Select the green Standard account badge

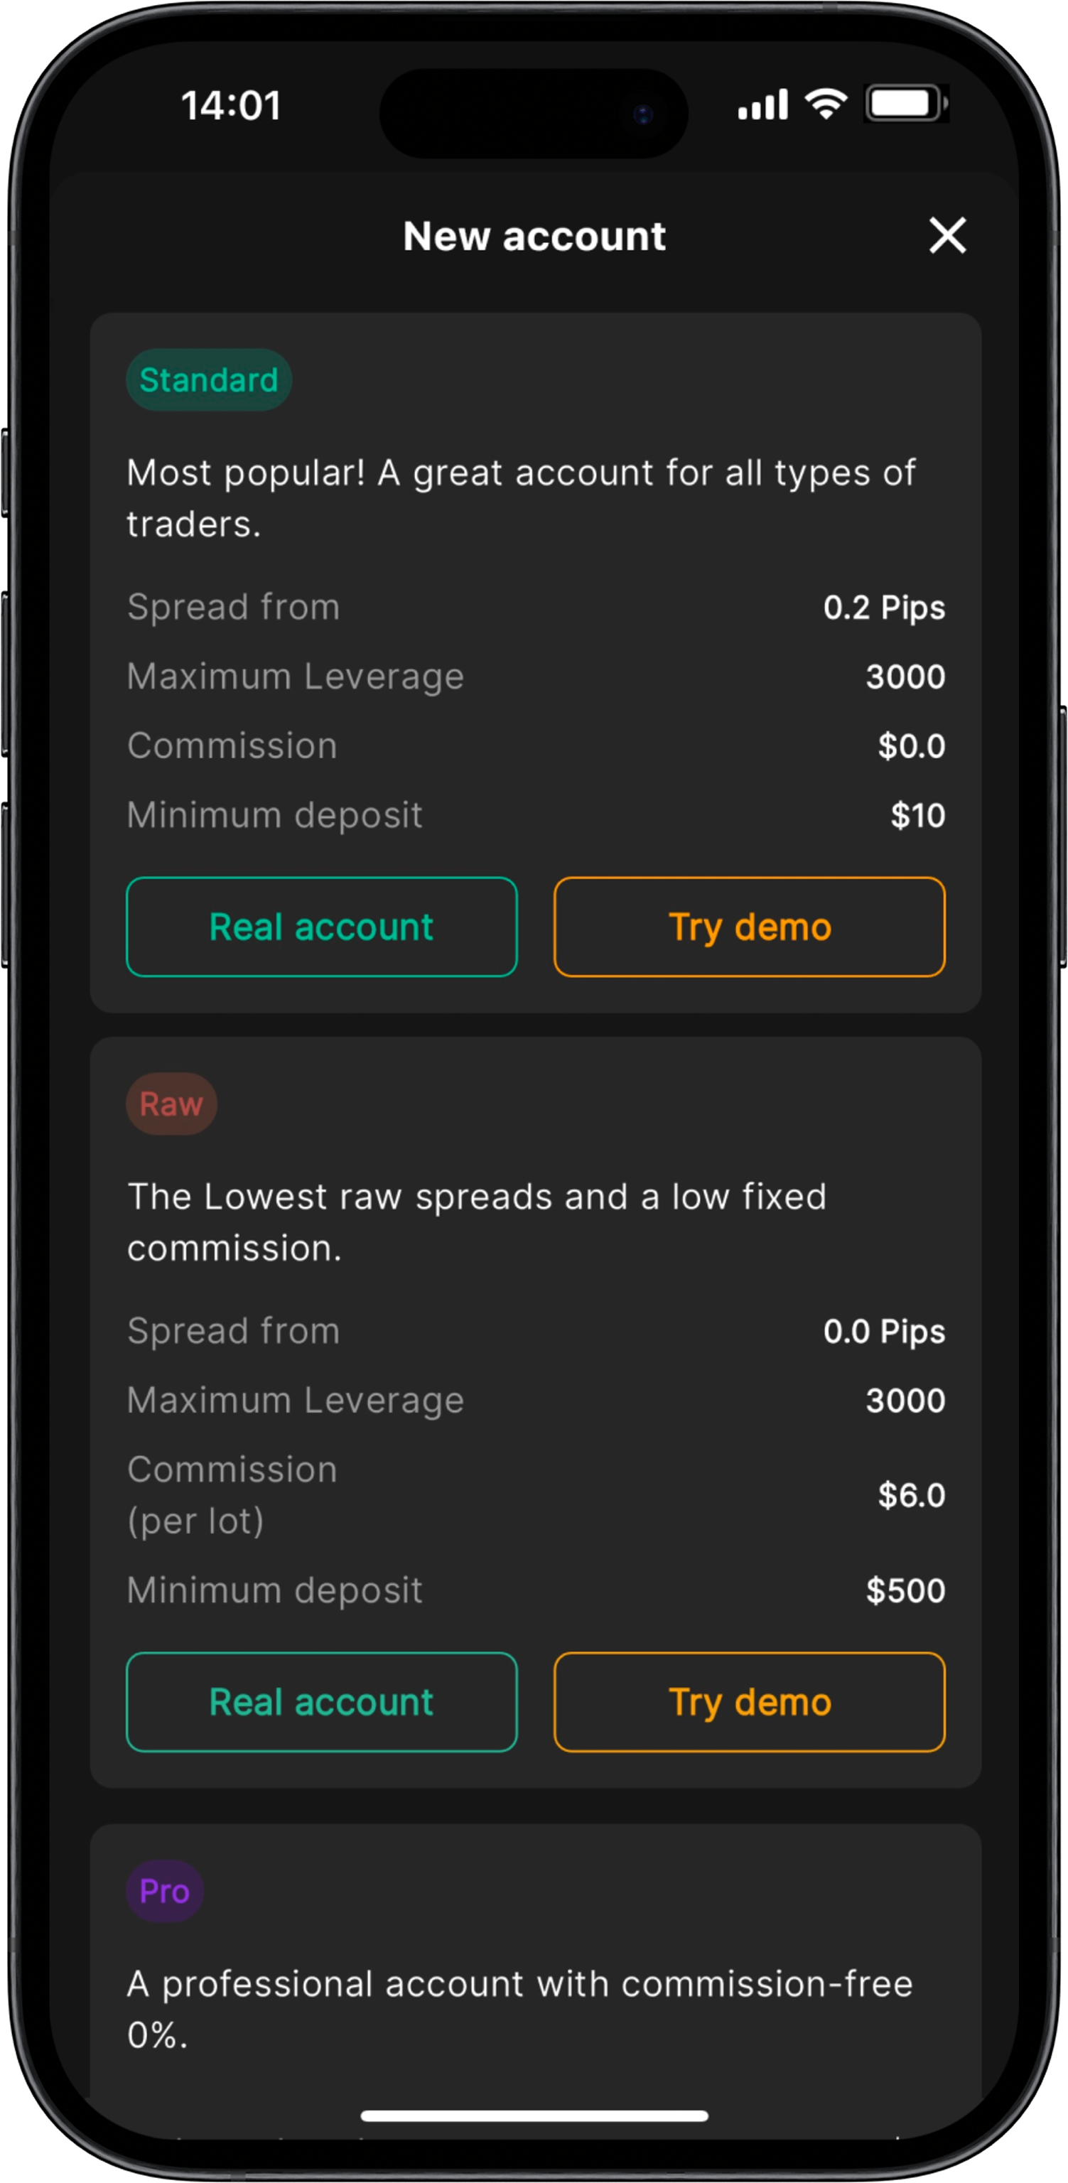[x=208, y=379]
